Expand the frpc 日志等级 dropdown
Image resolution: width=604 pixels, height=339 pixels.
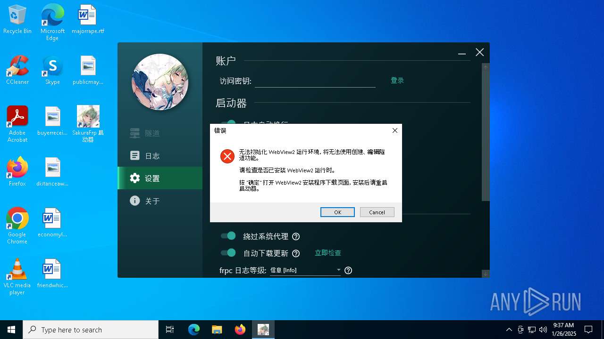305,270
